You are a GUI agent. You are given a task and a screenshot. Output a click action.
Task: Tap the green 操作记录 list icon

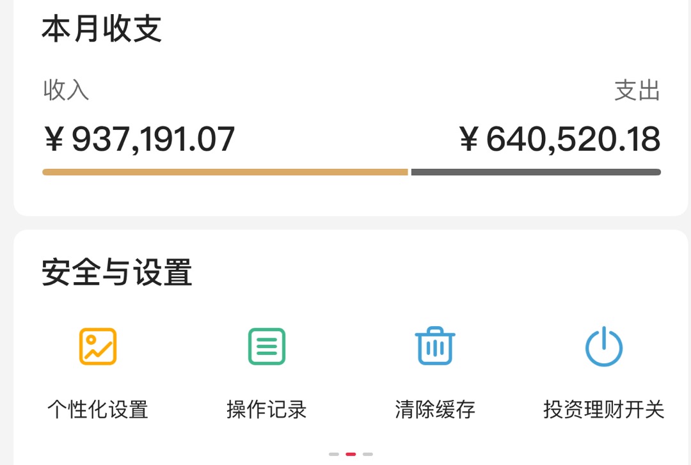[267, 347]
